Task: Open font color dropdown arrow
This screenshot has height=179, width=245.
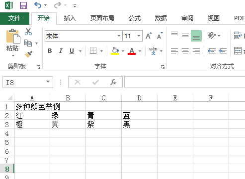Action: pyautogui.click(x=140, y=51)
